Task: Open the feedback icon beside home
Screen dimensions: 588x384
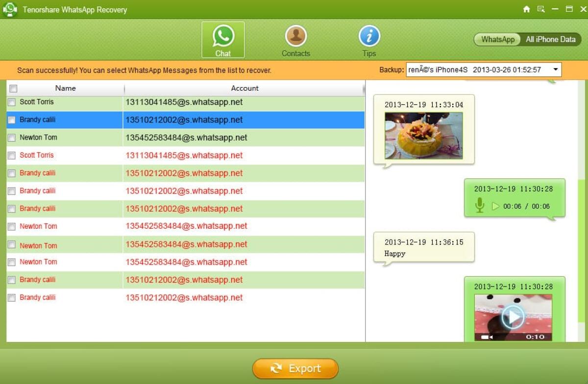Action: click(x=540, y=9)
